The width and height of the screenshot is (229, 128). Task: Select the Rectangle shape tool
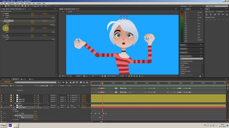[x=22, y=6]
